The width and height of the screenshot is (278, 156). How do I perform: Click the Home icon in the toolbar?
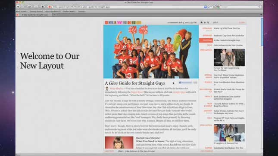tap(43, 7)
